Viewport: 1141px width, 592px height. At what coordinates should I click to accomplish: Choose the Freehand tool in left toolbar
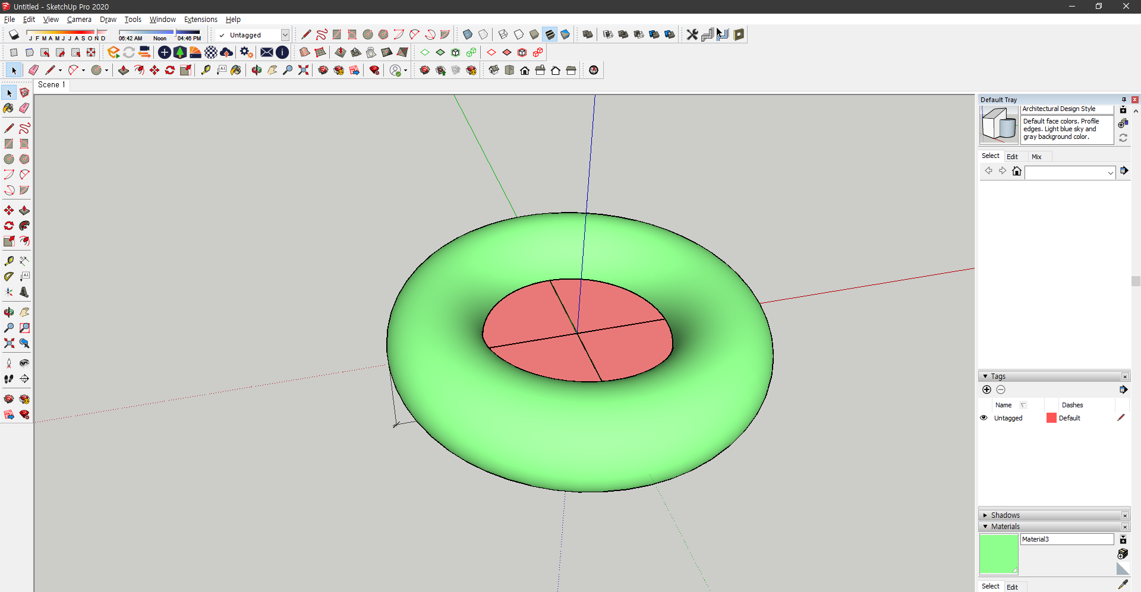[24, 128]
